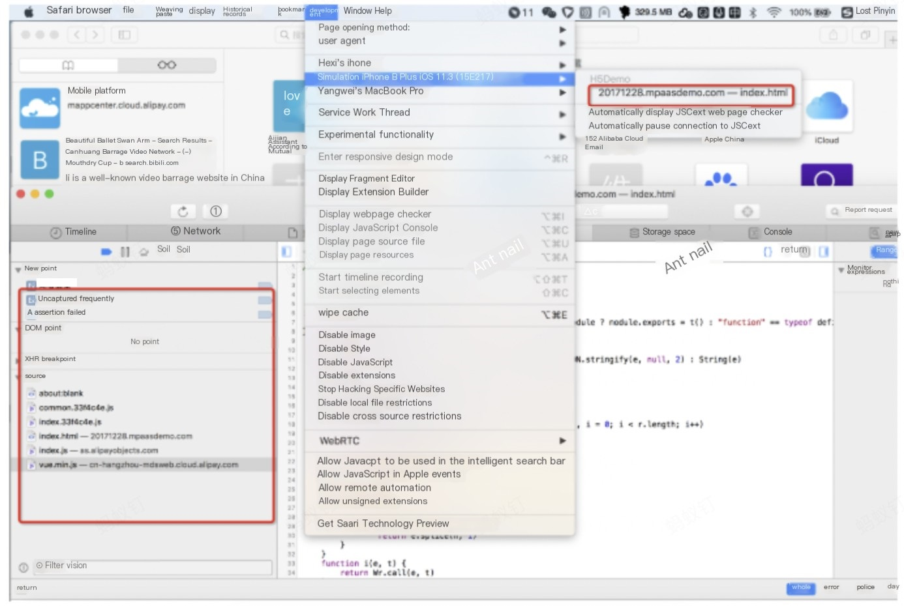The image size is (904, 606).
Task: Collapse Monitor expressions section
Action: coord(841,270)
